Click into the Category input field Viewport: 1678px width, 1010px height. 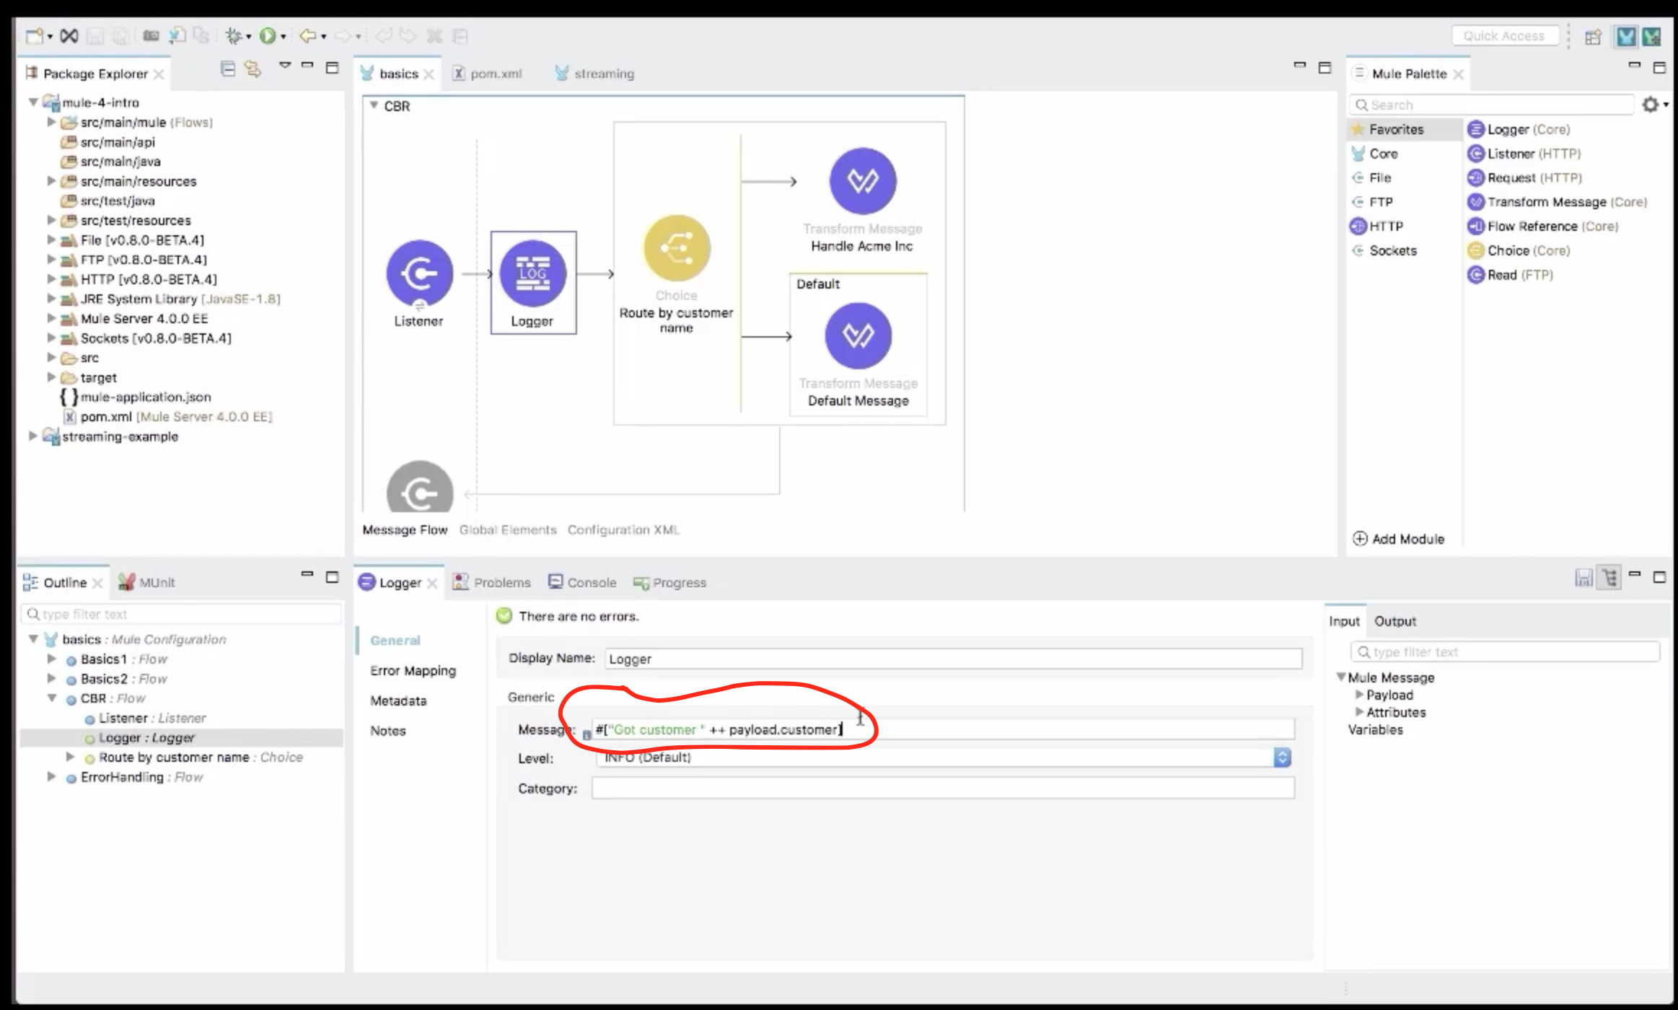pos(942,789)
